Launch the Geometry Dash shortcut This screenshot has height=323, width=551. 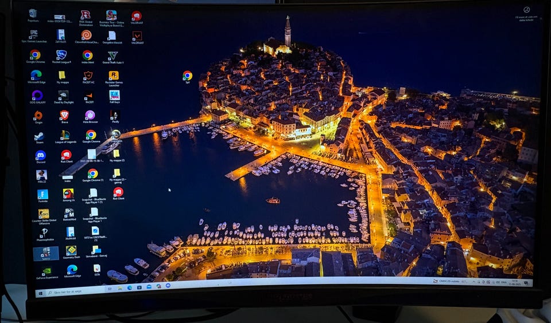(72, 253)
